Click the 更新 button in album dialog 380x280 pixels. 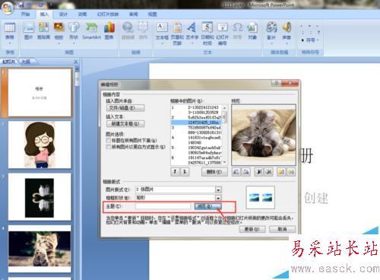(252, 229)
